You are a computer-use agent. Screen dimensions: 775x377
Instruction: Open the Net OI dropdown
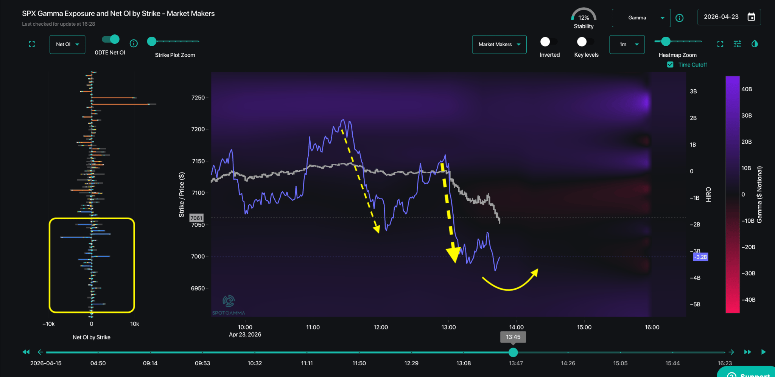click(x=67, y=44)
